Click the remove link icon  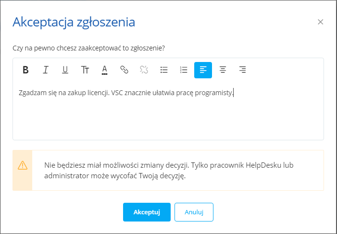pyautogui.click(x=144, y=70)
